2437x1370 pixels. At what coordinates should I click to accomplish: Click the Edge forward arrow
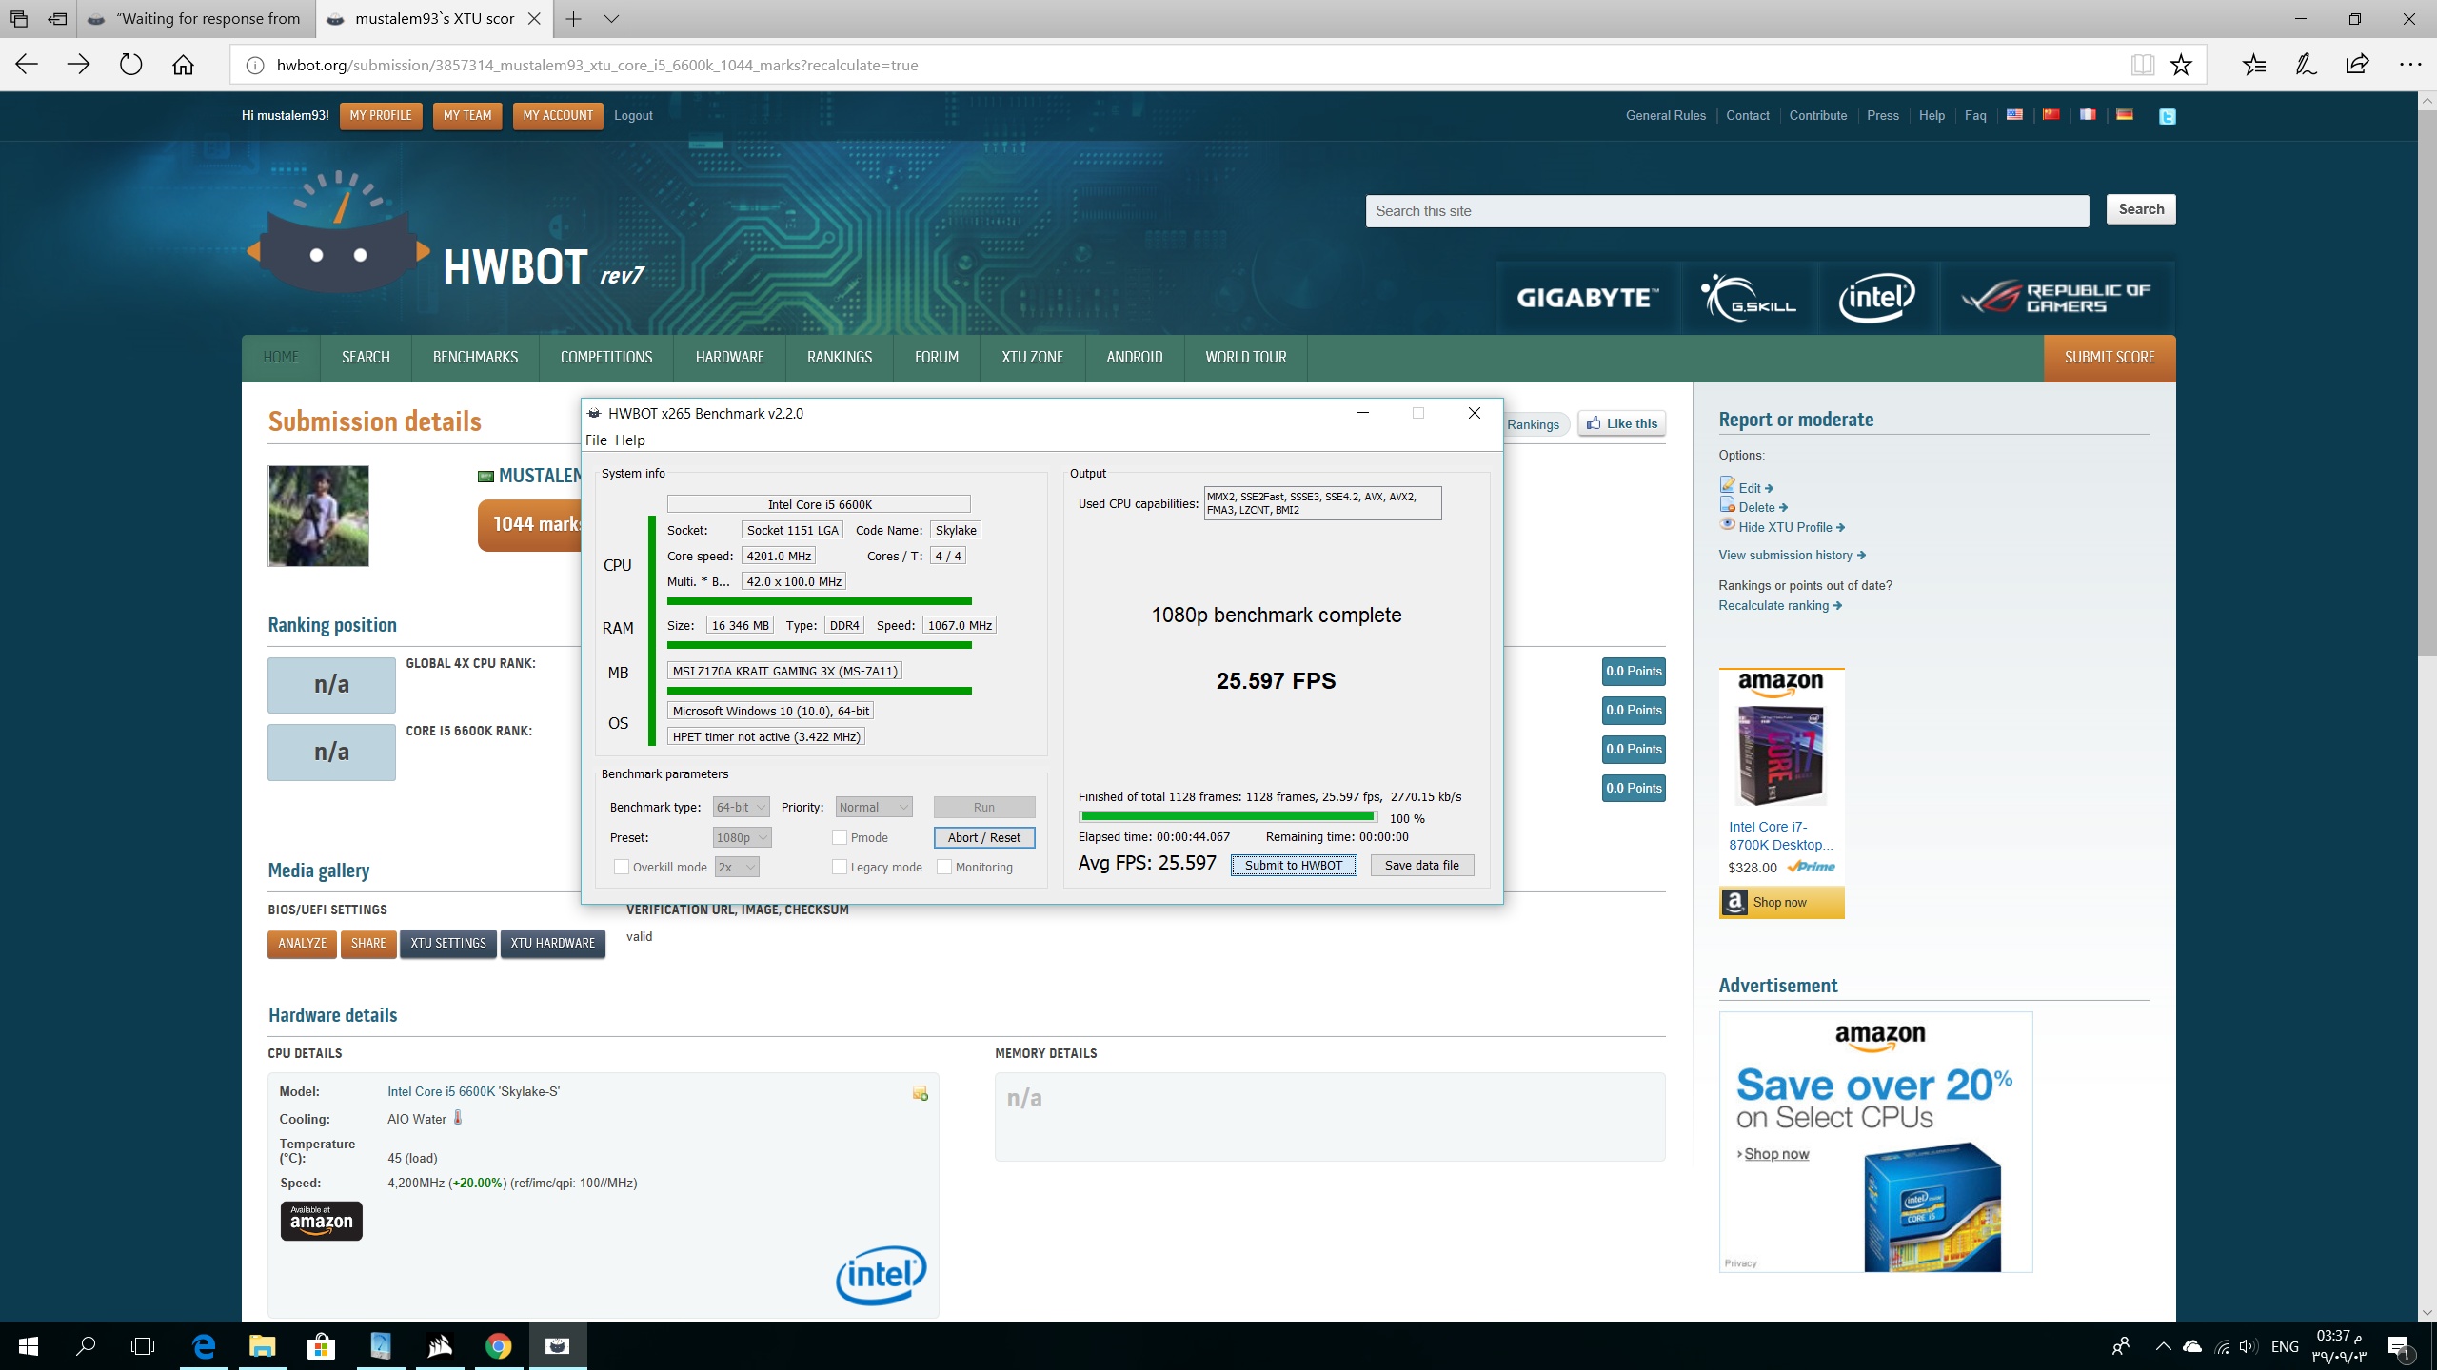click(79, 65)
